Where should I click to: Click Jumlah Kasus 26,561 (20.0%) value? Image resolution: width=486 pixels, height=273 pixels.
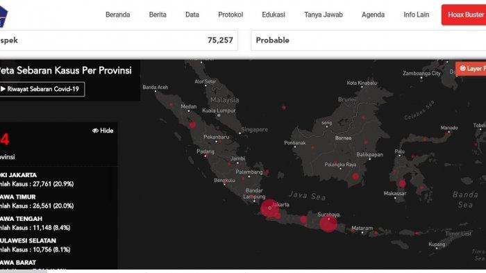[37, 206]
